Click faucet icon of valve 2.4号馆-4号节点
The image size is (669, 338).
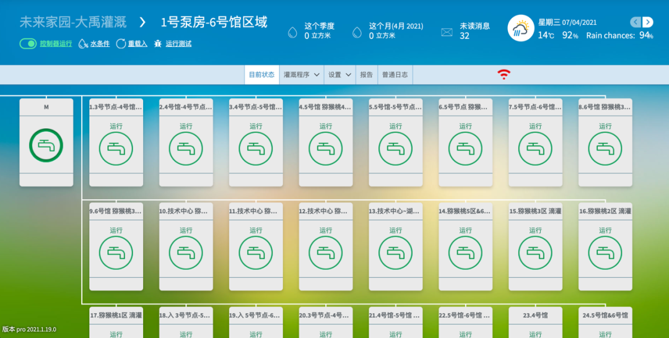(186, 149)
